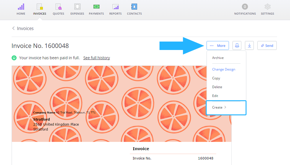This screenshot has height=165, width=290.
Task: Open the Home dashboard icon
Action: point(21,7)
